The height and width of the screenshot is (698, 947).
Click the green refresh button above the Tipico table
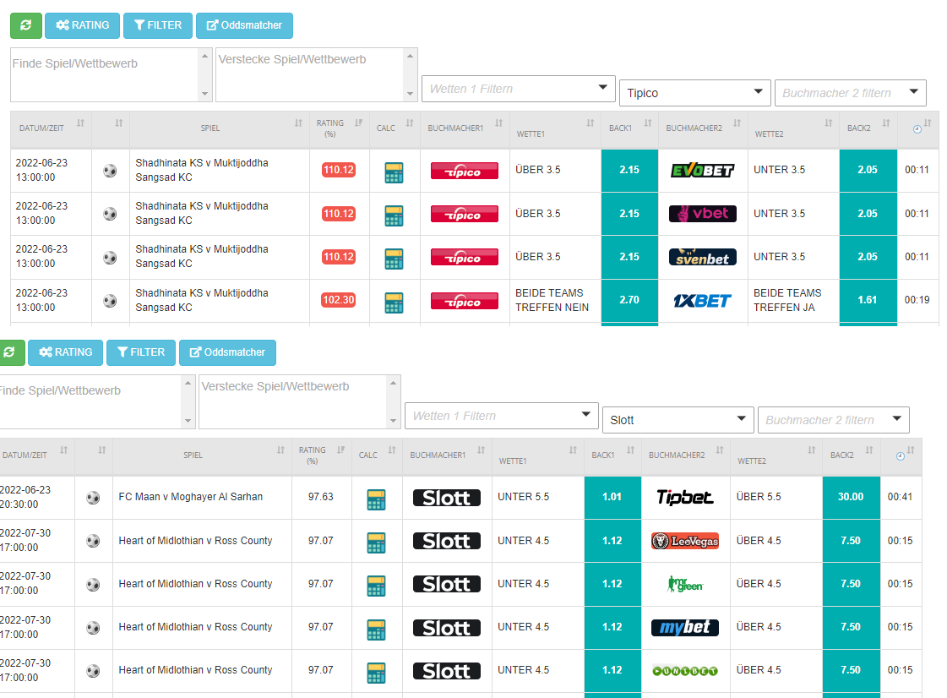pyautogui.click(x=26, y=25)
